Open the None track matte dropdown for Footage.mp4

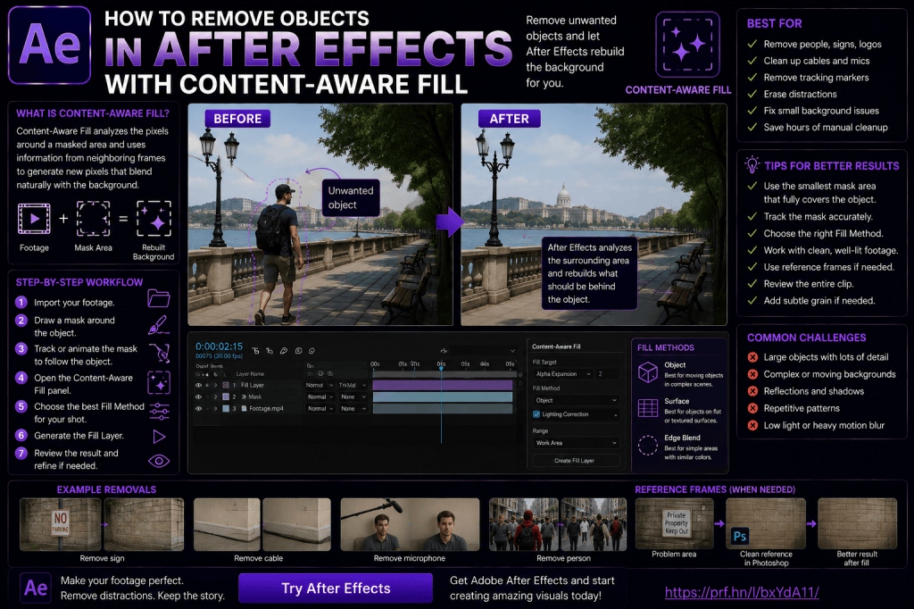[x=352, y=408]
